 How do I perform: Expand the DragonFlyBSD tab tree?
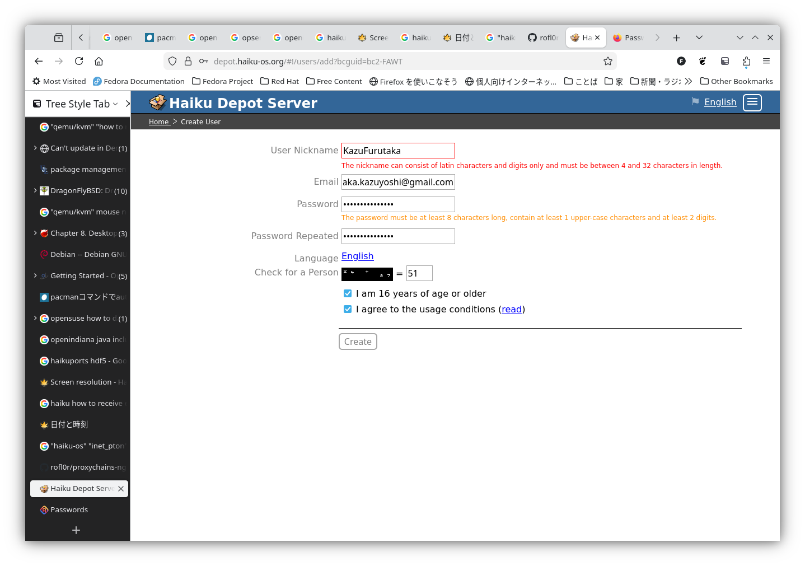click(35, 190)
